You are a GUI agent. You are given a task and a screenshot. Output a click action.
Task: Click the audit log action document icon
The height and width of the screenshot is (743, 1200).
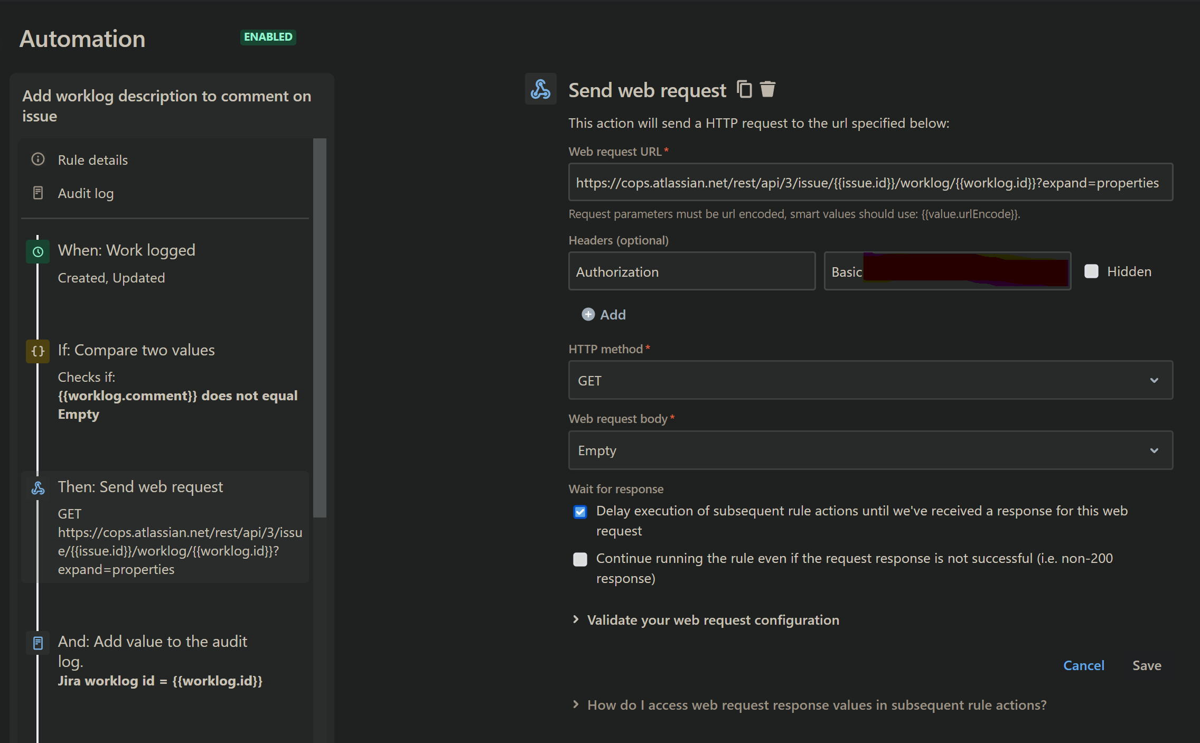coord(38,643)
